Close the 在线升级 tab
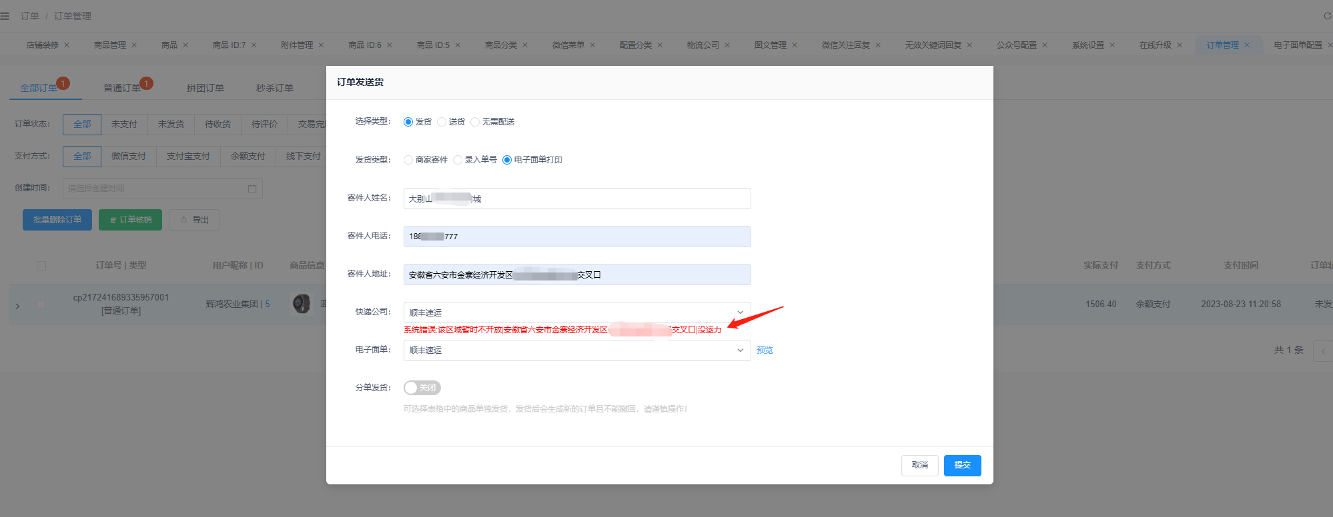1333x517 pixels. coord(1180,45)
